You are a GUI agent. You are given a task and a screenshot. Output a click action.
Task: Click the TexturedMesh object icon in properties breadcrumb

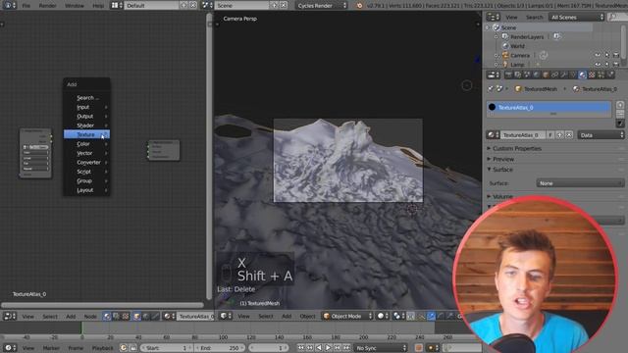tap(518, 89)
